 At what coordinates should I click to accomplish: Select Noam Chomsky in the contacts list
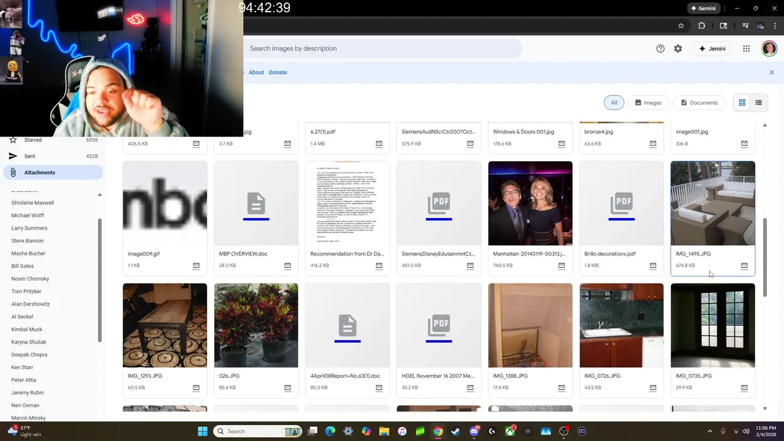(x=30, y=279)
